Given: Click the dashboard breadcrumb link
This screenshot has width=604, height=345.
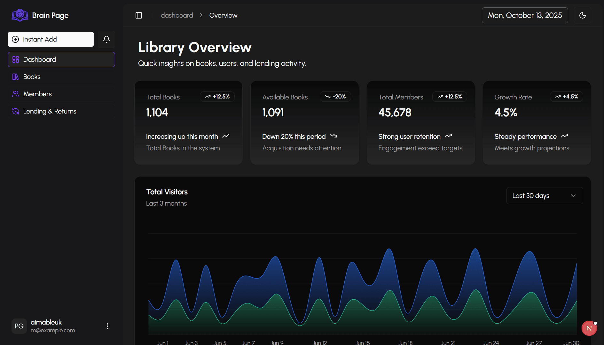Looking at the screenshot, I should pos(177,15).
